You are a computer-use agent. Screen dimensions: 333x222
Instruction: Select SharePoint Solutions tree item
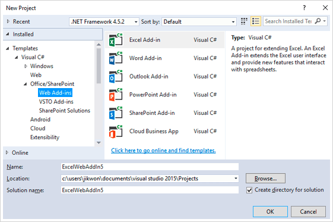coord(65,111)
